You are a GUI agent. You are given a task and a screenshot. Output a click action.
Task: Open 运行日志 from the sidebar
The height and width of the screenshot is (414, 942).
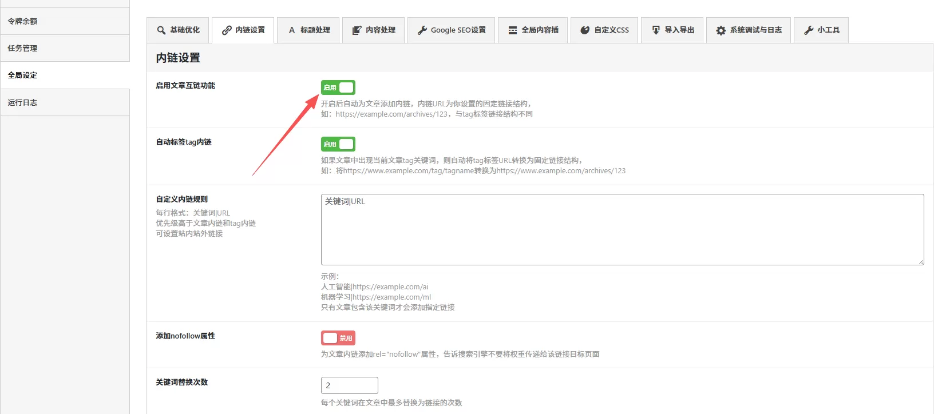22,102
